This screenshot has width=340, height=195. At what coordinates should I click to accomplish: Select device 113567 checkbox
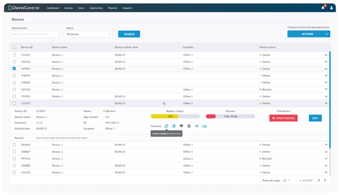[x=14, y=103]
